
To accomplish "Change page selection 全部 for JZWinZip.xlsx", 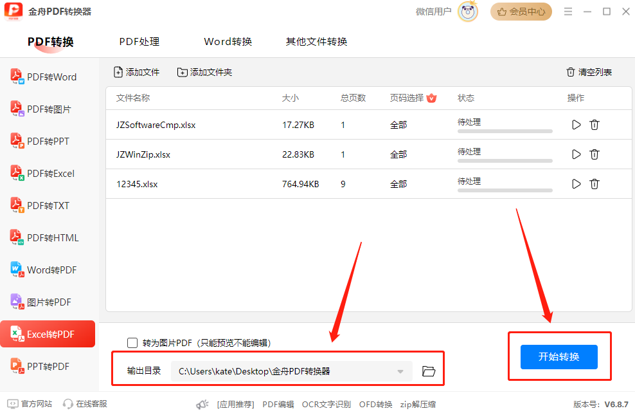I will click(x=398, y=154).
